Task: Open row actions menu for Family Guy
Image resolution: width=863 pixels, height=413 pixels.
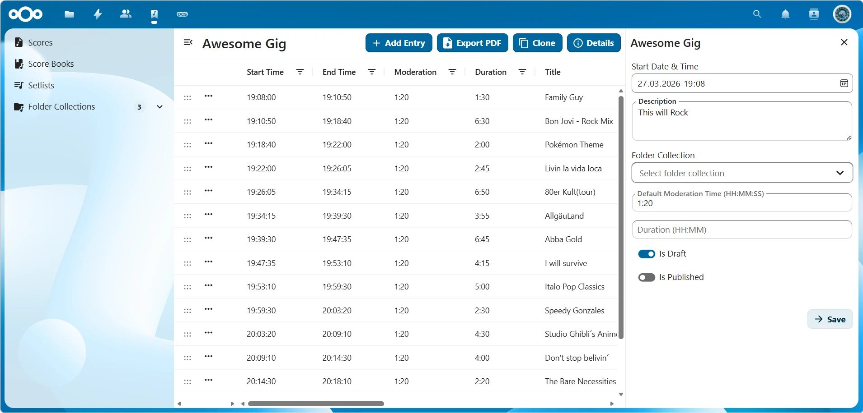Action: (x=208, y=96)
